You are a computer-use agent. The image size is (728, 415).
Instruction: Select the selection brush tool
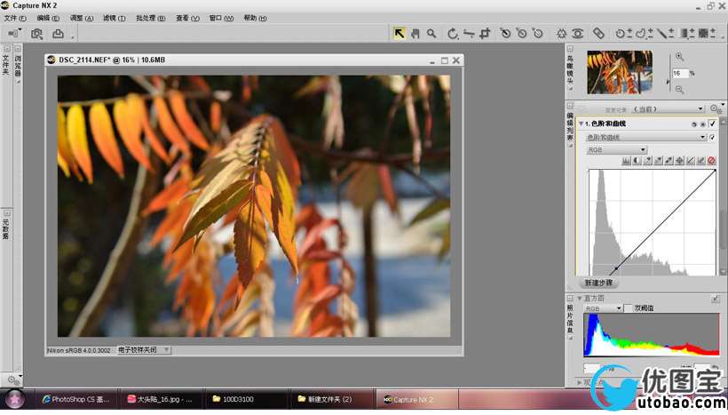pyautogui.click(x=665, y=34)
